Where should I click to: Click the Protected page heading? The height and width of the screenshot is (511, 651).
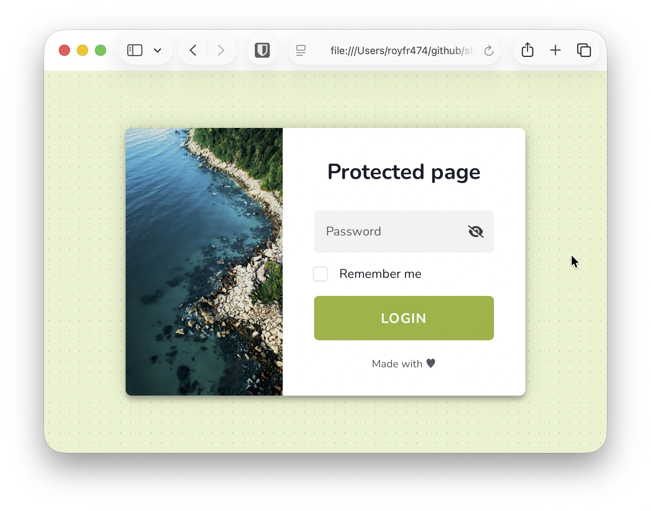[404, 172]
